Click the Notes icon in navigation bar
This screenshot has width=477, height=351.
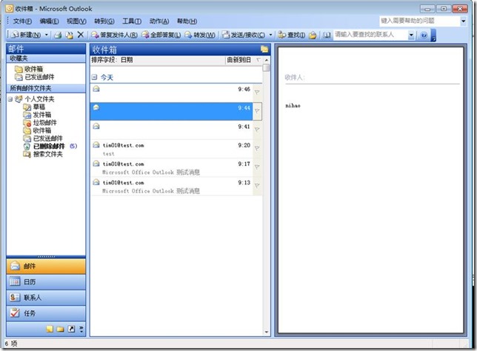50,329
